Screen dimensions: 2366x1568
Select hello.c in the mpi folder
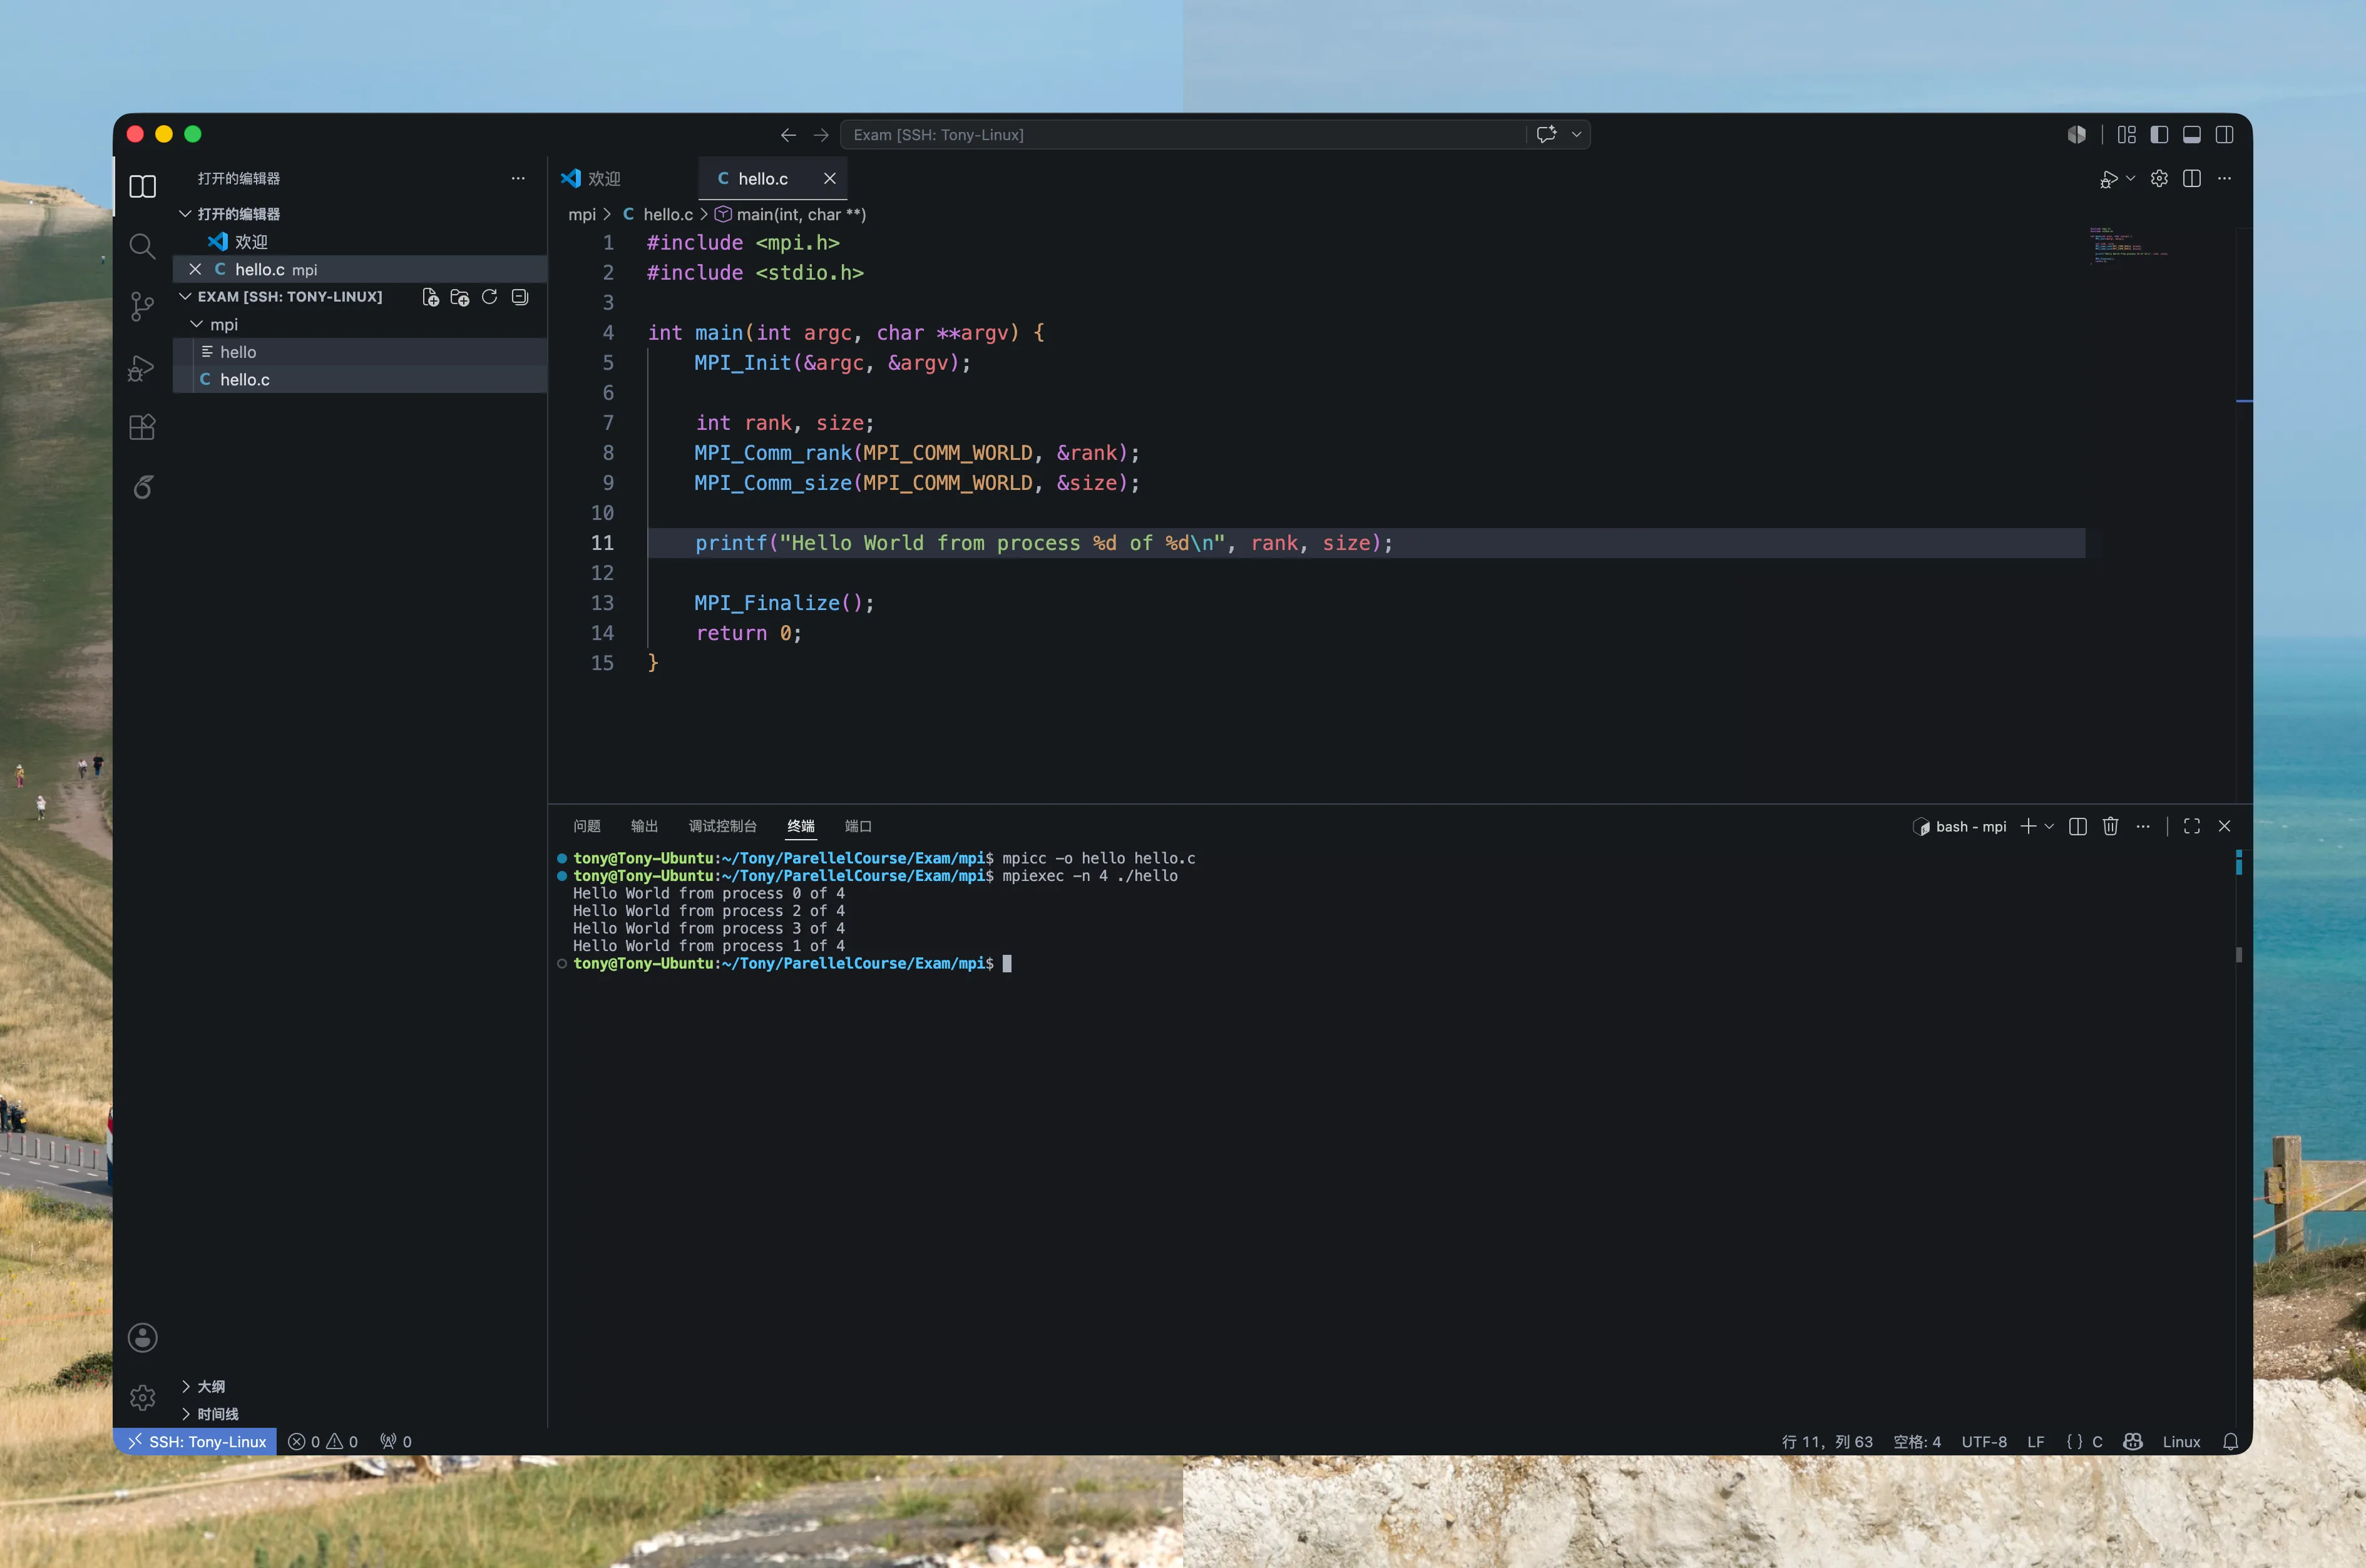pyautogui.click(x=360, y=380)
